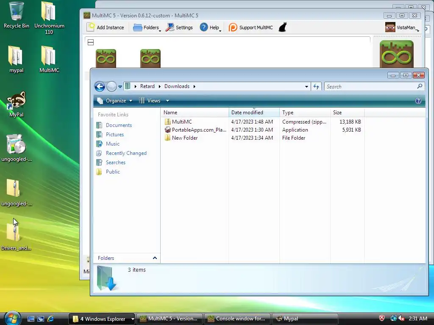Click the Start button orb

[12, 318]
